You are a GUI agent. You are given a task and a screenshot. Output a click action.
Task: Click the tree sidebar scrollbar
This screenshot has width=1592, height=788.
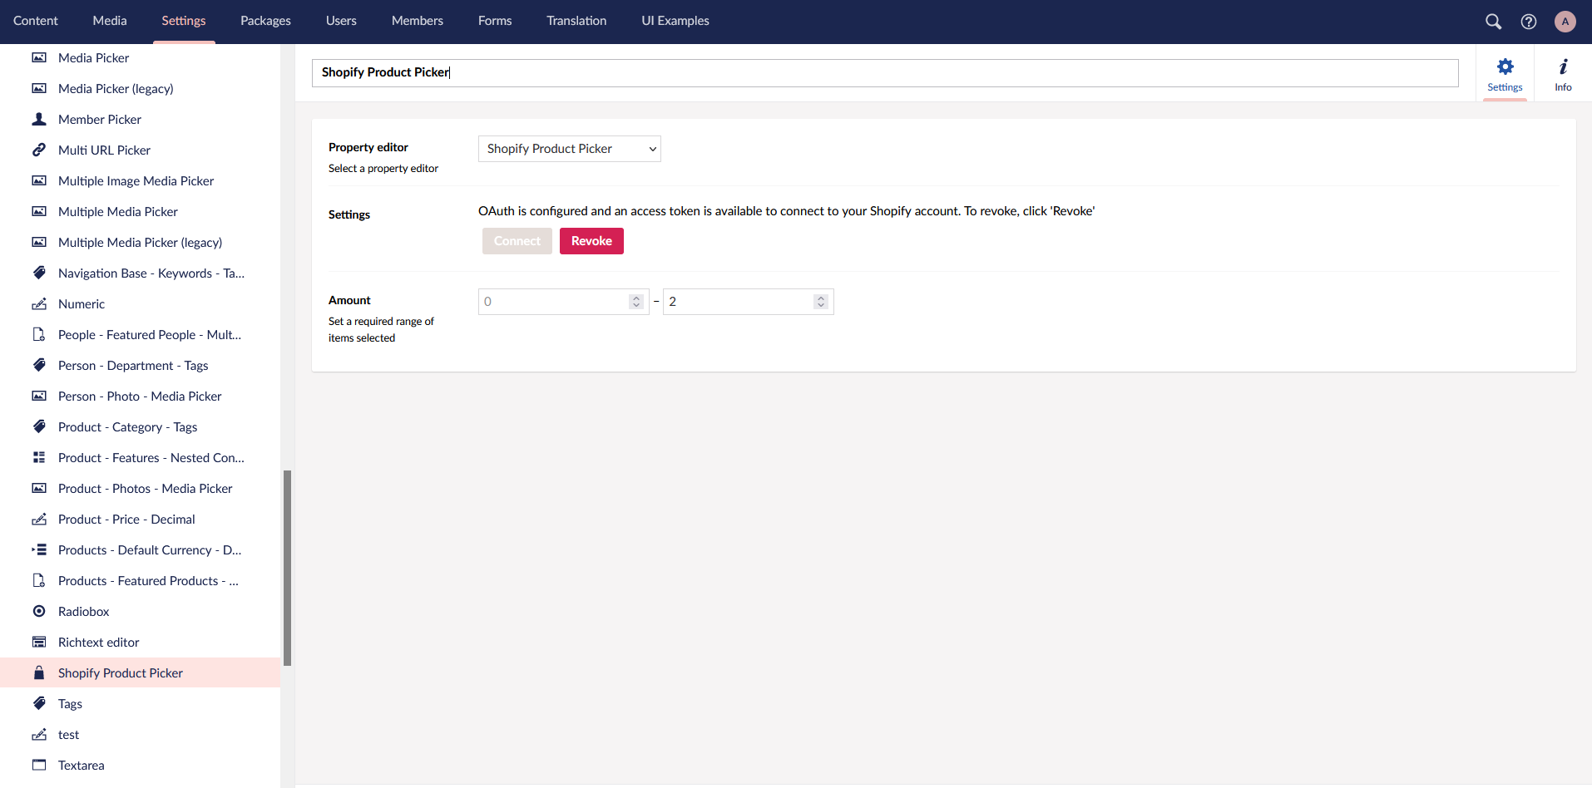(287, 568)
